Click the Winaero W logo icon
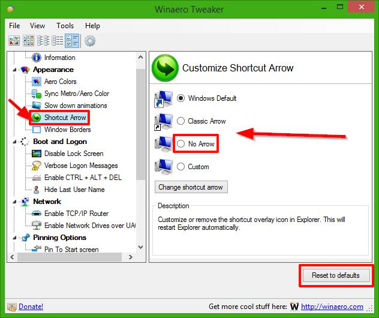The height and width of the screenshot is (318, 379). click(x=294, y=307)
